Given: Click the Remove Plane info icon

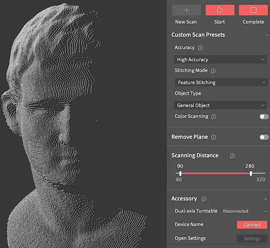Looking at the screenshot, I should coord(214,137).
